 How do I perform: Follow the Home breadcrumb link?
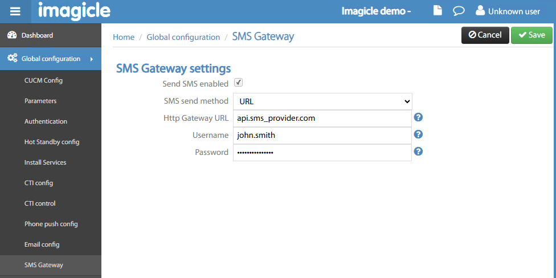coord(124,37)
